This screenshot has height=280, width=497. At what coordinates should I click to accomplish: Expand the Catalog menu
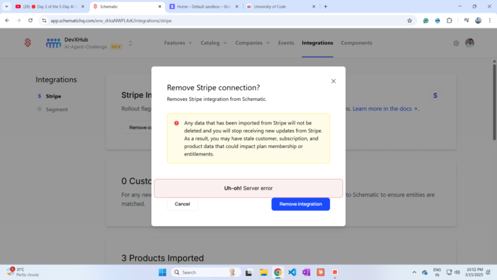tap(213, 43)
